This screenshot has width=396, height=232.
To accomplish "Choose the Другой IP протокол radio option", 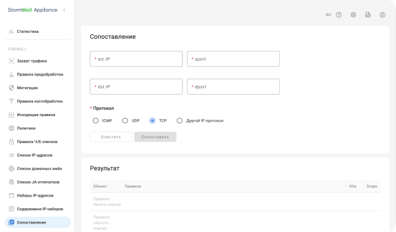I will tap(179, 121).
